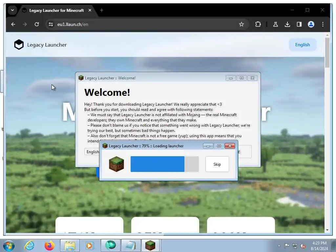Open the tab search dropdown arrow
The image size is (336, 252).
point(12,10)
